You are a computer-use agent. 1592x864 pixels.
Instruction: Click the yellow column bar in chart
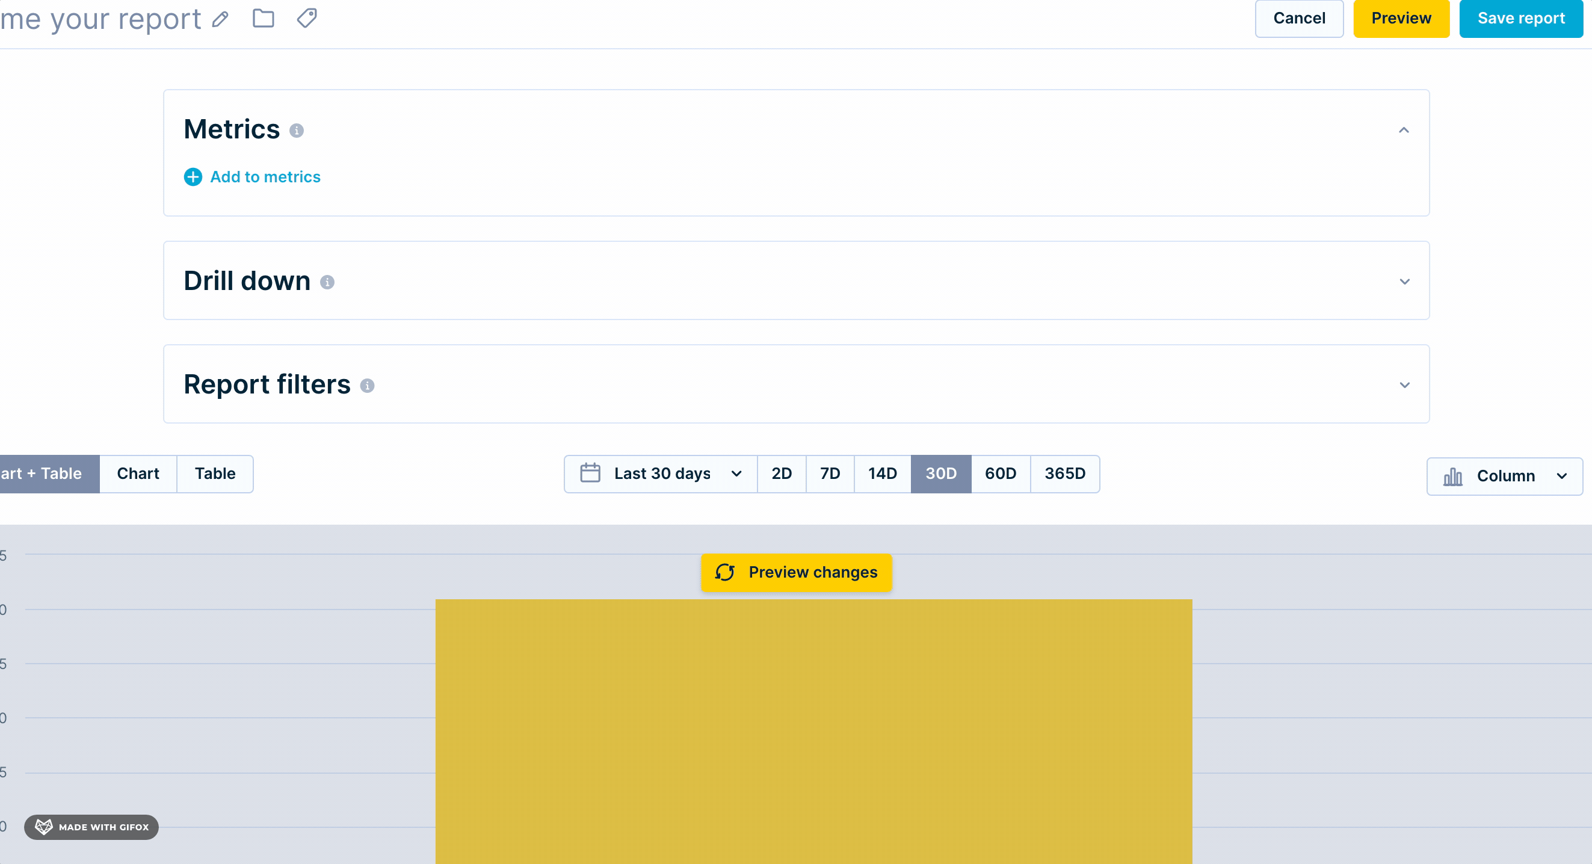(x=813, y=729)
